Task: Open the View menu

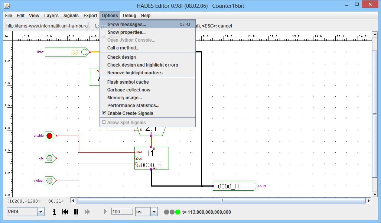Action: pyautogui.click(x=34, y=16)
